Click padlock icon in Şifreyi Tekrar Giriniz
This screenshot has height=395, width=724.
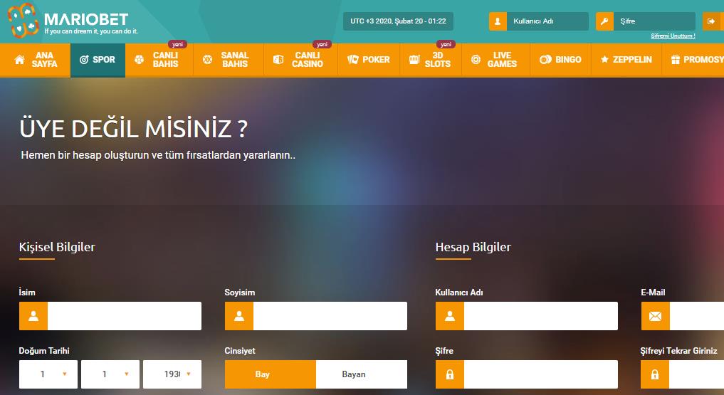(x=655, y=374)
